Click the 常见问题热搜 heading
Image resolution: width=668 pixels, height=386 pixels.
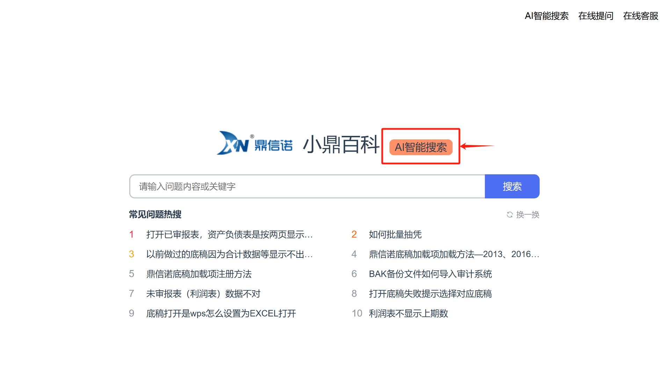point(155,214)
